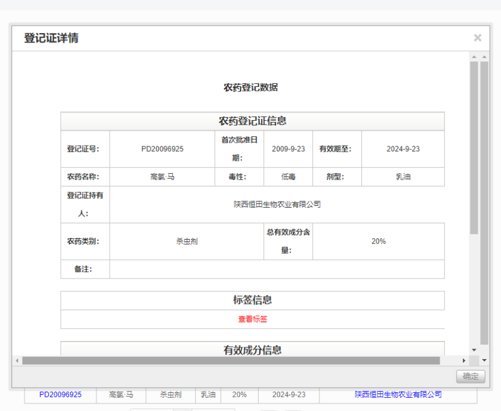Click the holder 陕西恒田生物农业有限公司 in the details table
Viewport: 501px width, 411px height.
tap(277, 205)
